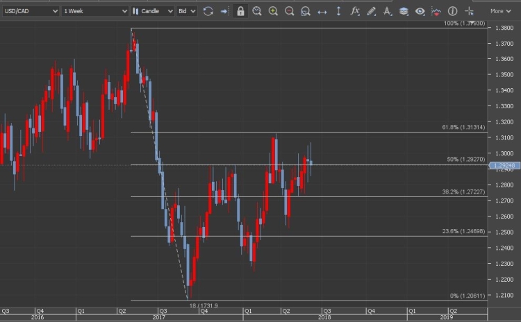Click the information circle icon
Image resolution: width=521 pixels, height=322 pixels.
click(452, 11)
